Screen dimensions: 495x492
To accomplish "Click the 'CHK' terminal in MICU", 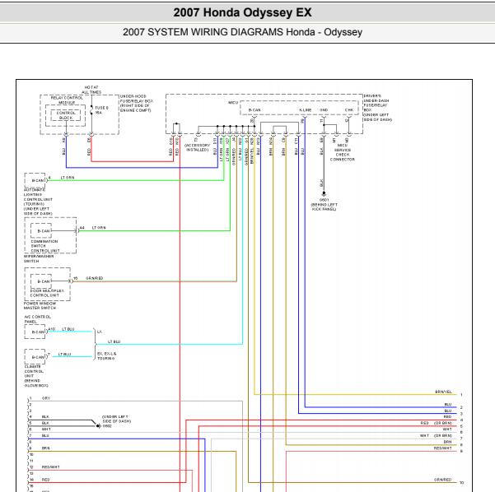I will 349,109.
